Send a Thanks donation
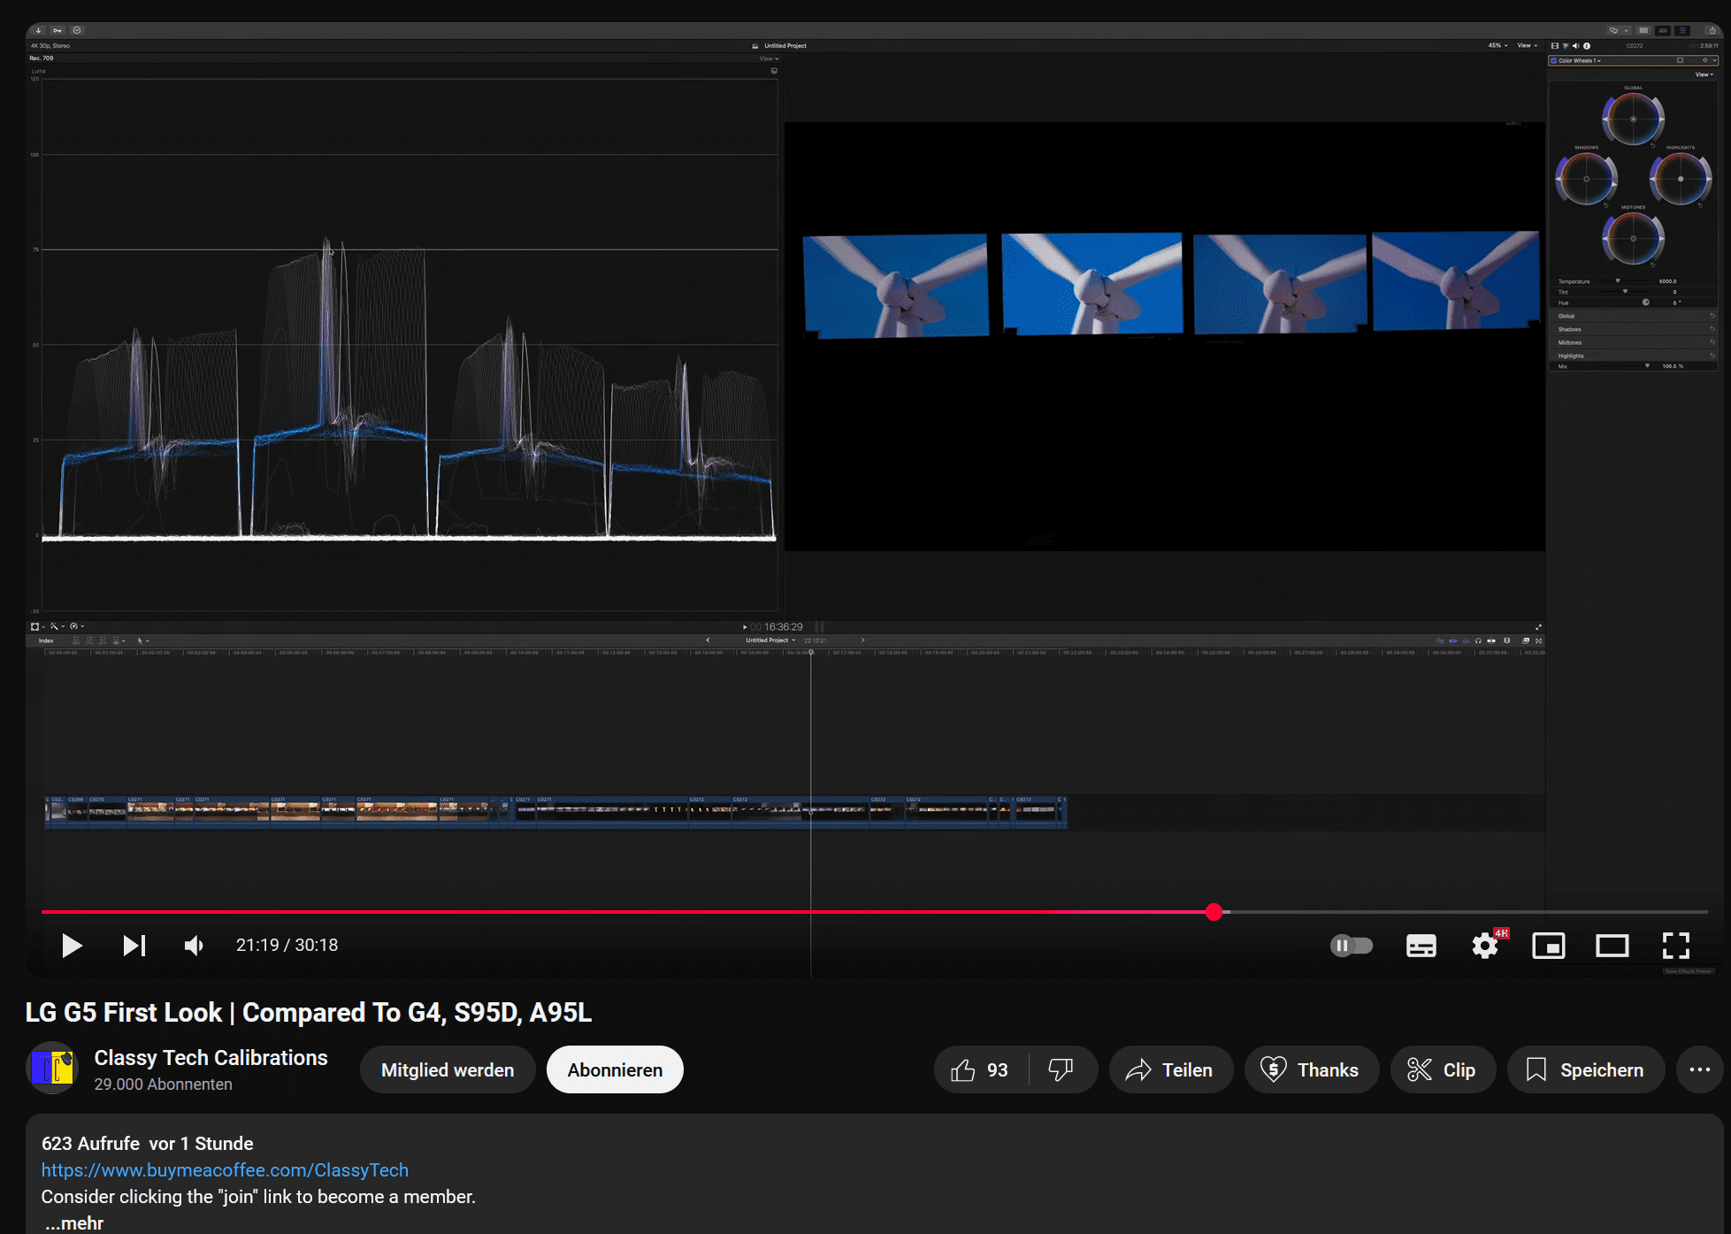Image resolution: width=1731 pixels, height=1234 pixels. (1311, 1070)
